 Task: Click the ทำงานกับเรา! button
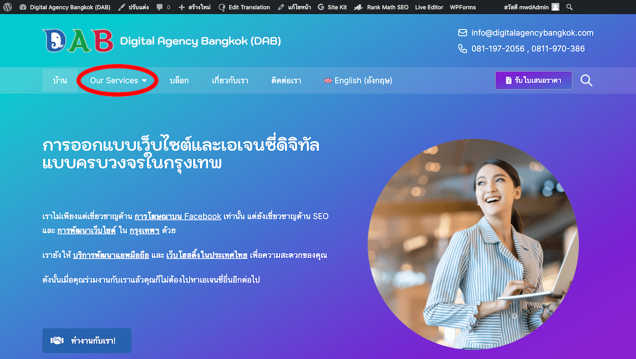click(87, 340)
